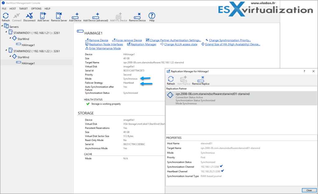
Task: Open the OPTIONS menu
Action: [x=36, y=8]
